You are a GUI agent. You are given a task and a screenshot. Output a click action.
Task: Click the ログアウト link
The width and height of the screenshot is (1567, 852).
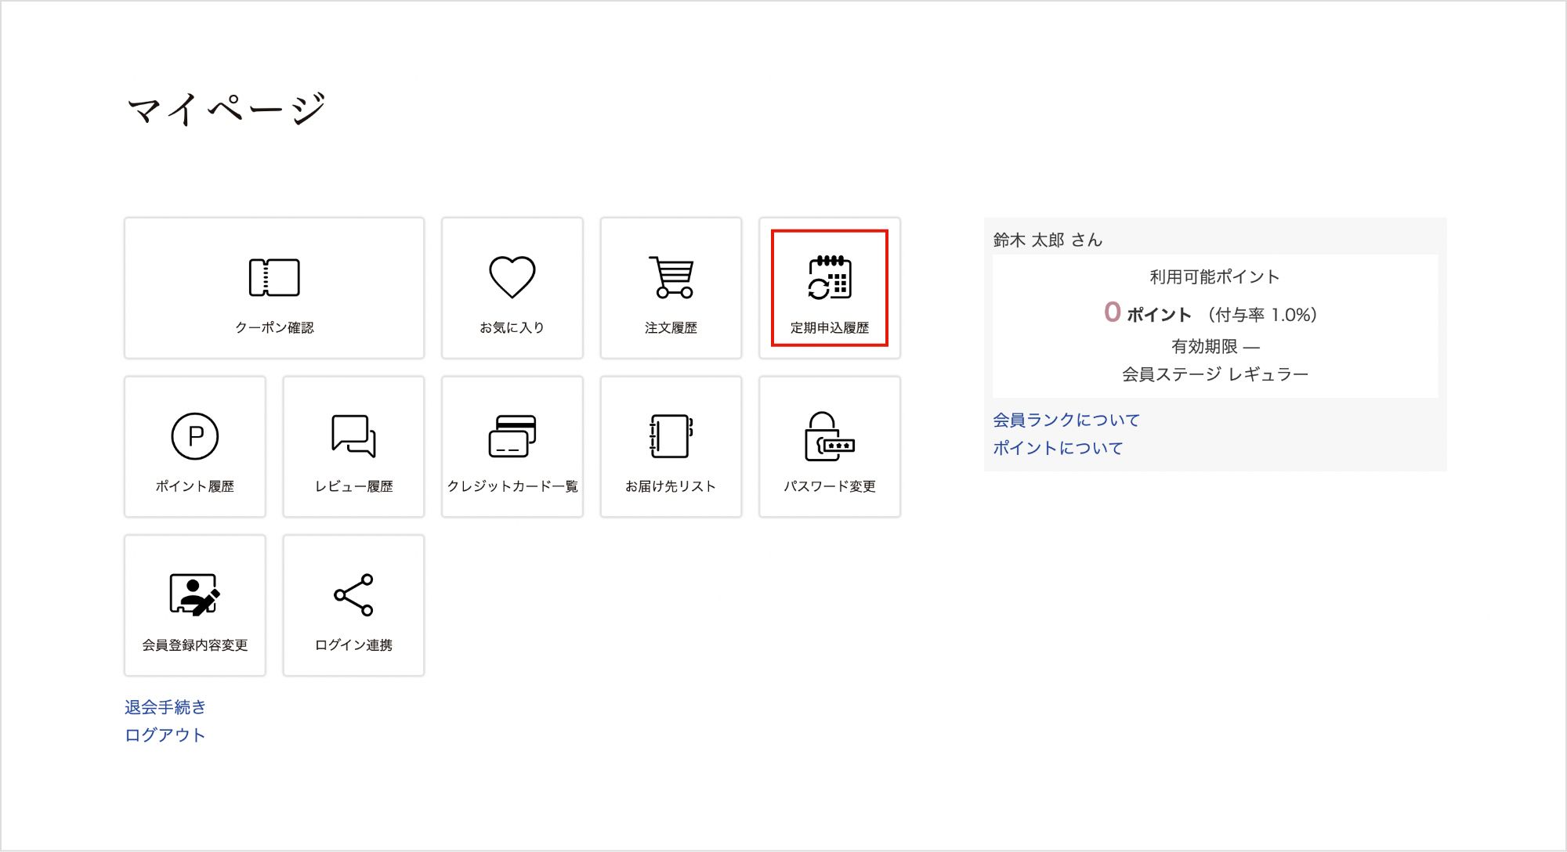(x=165, y=735)
